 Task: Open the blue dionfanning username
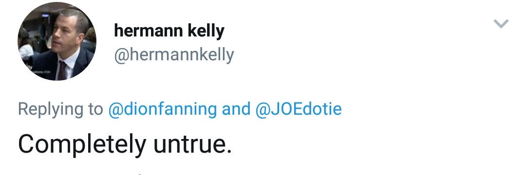(163, 109)
